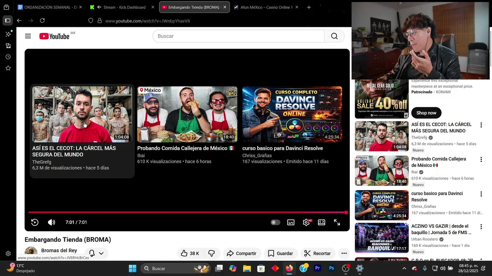Image resolution: width=492 pixels, height=276 pixels.
Task: Dislike the video with thumbs-down icon
Action: (211, 253)
